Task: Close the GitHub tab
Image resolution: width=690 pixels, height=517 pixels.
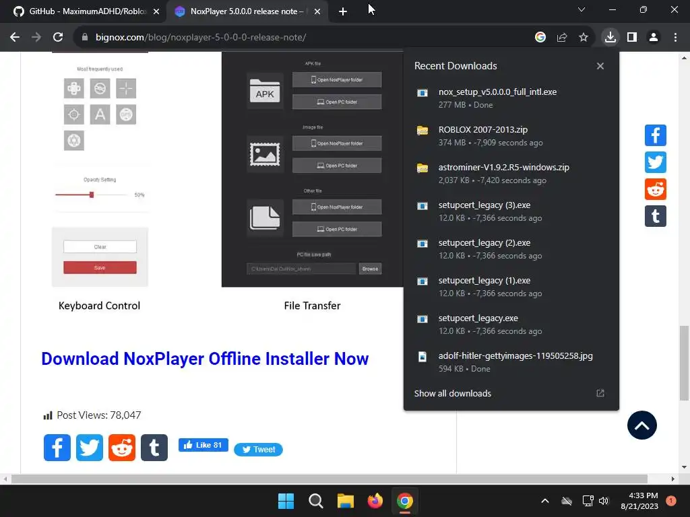Action: pos(156,11)
